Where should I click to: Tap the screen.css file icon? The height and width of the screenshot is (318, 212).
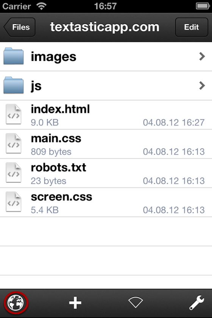[13, 202]
